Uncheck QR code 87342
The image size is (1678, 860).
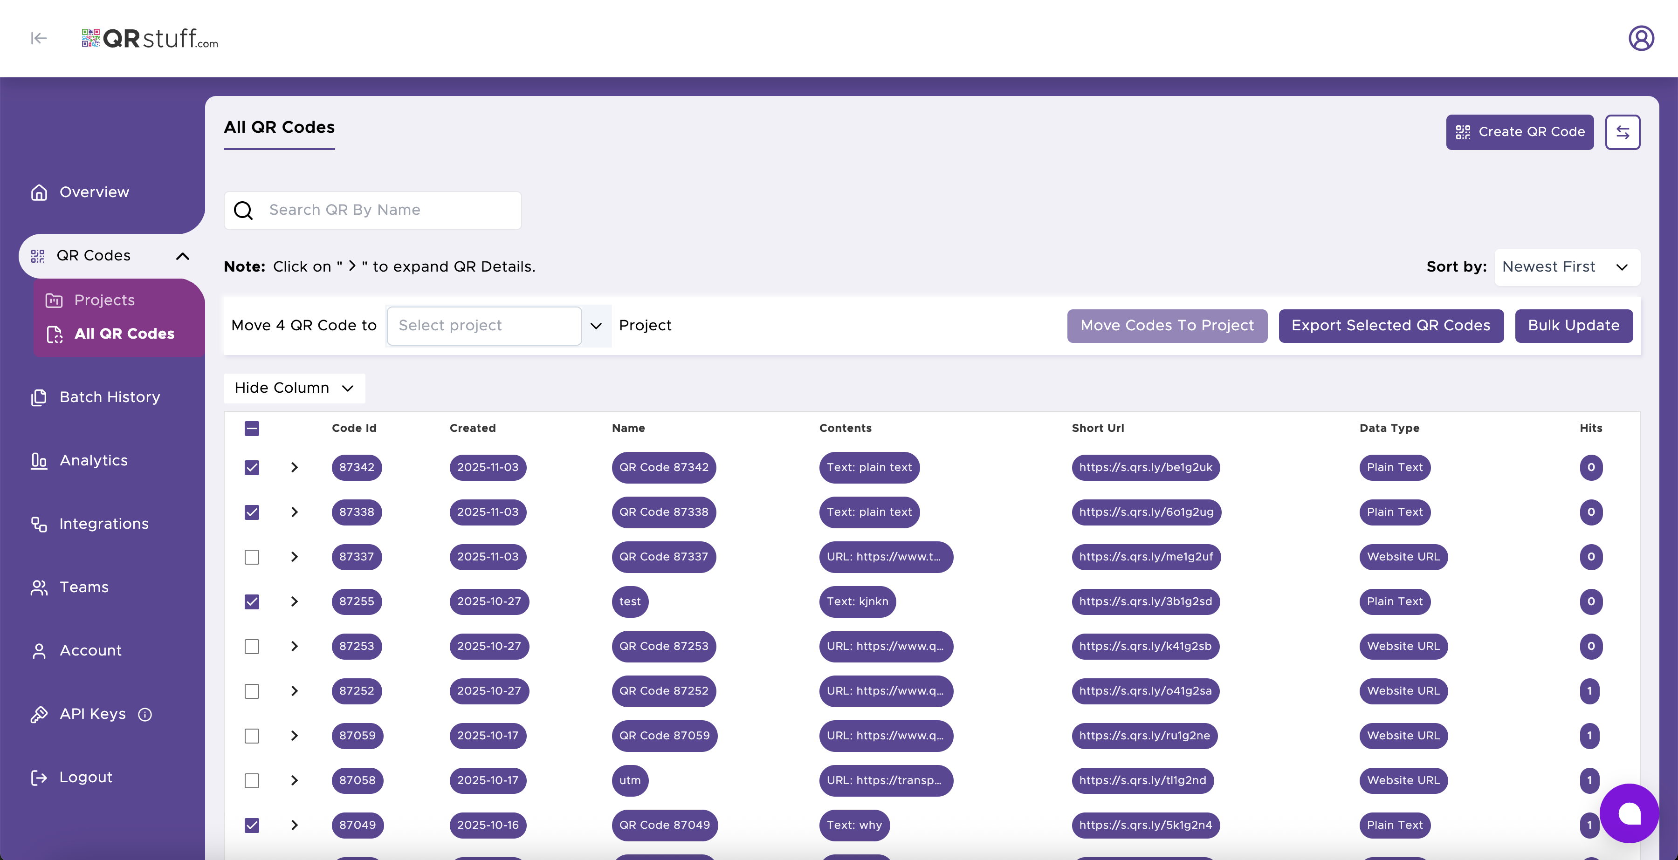(x=251, y=467)
